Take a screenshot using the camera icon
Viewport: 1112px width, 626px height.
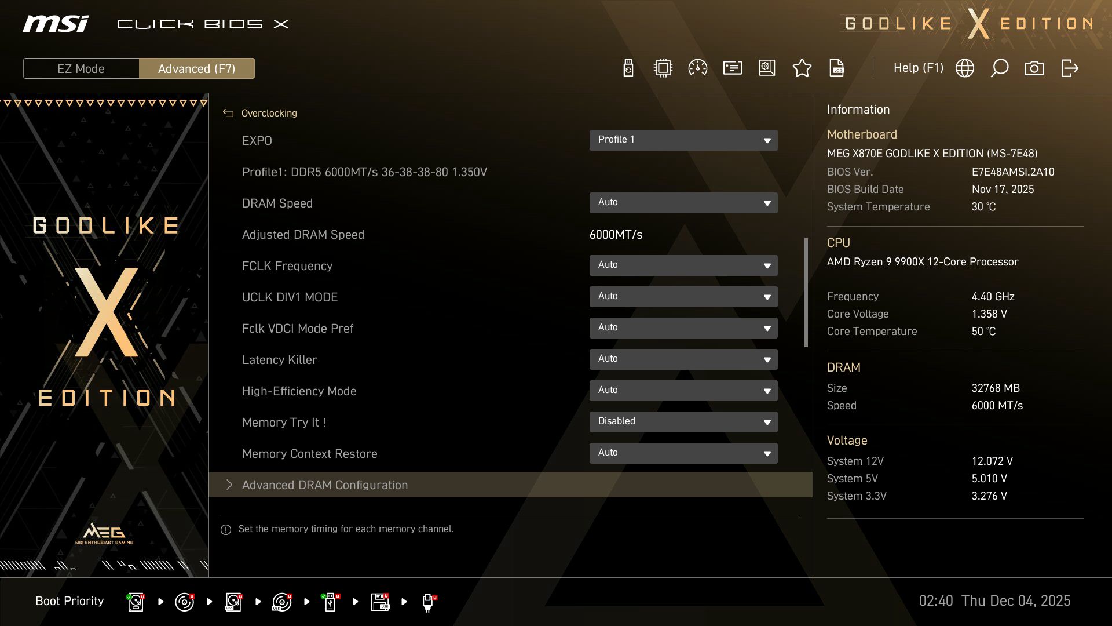1034,68
